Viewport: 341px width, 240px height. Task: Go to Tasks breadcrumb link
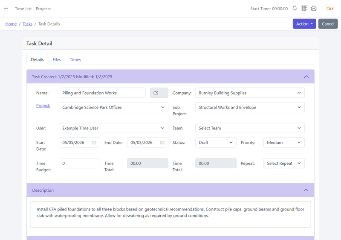27,24
